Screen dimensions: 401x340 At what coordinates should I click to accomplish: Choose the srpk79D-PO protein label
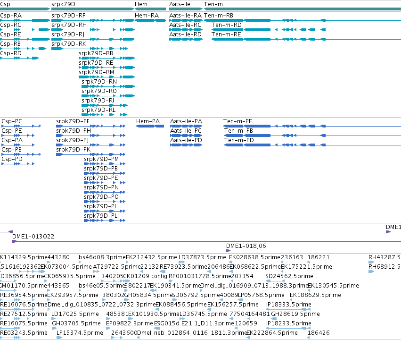(x=101, y=197)
